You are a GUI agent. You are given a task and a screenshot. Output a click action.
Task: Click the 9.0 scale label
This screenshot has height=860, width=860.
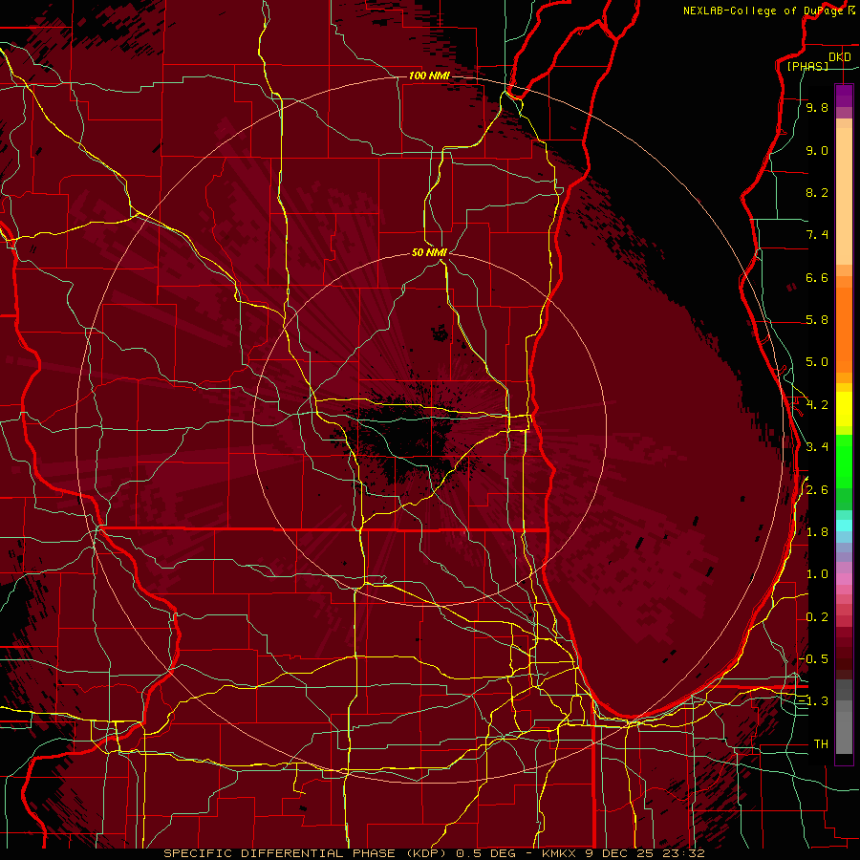pos(817,150)
